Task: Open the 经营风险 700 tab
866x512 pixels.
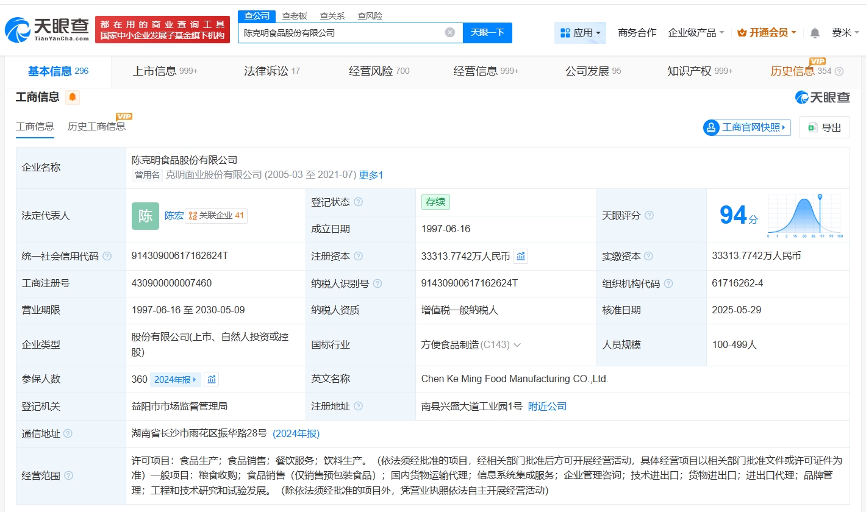Action: click(379, 71)
